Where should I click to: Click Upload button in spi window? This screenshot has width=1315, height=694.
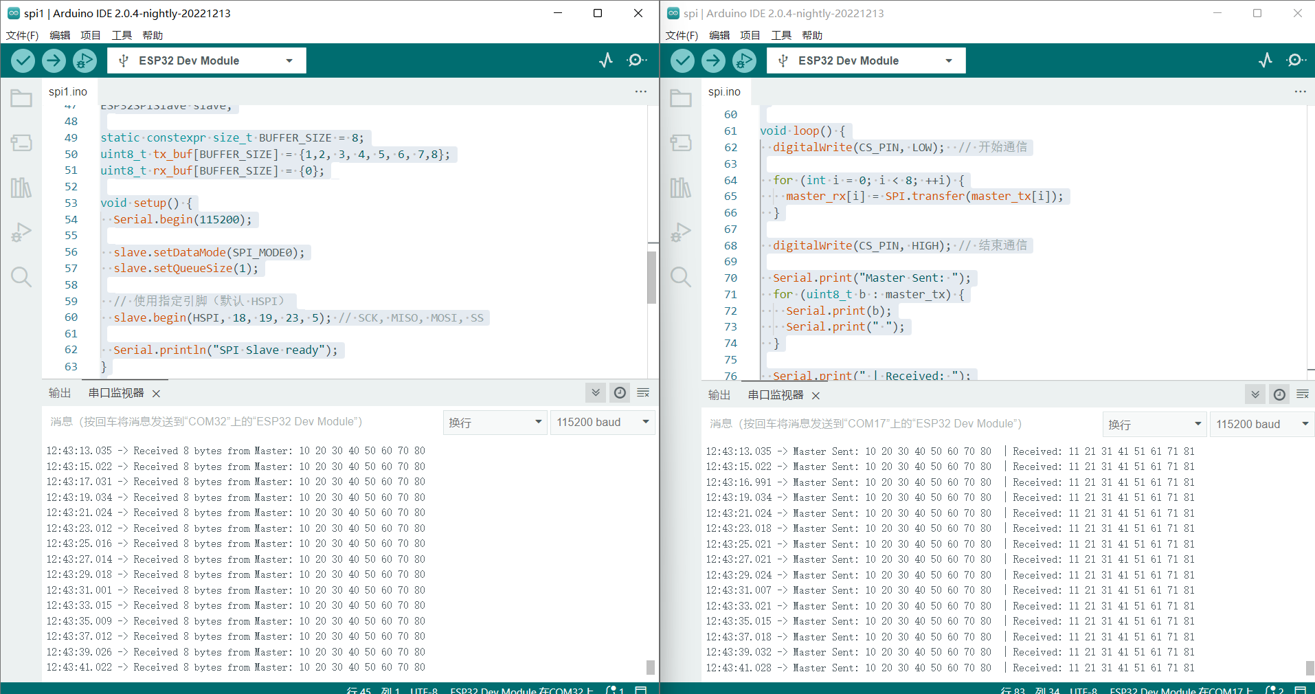coord(713,60)
